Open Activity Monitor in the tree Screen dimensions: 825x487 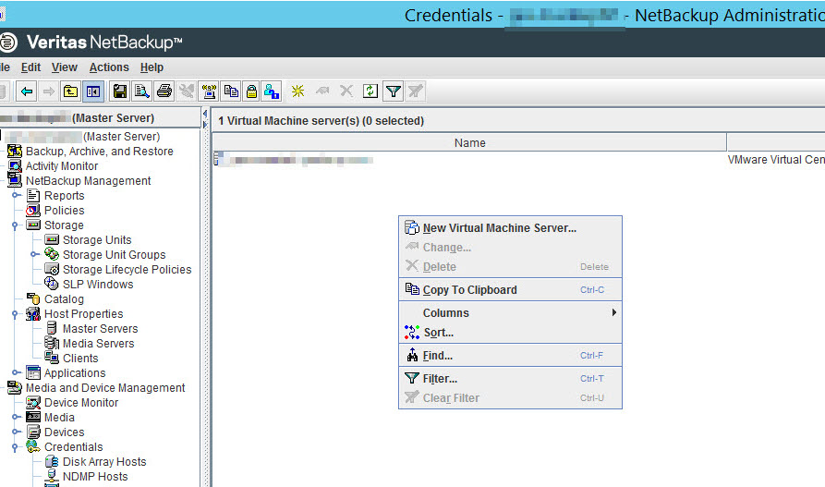point(62,165)
